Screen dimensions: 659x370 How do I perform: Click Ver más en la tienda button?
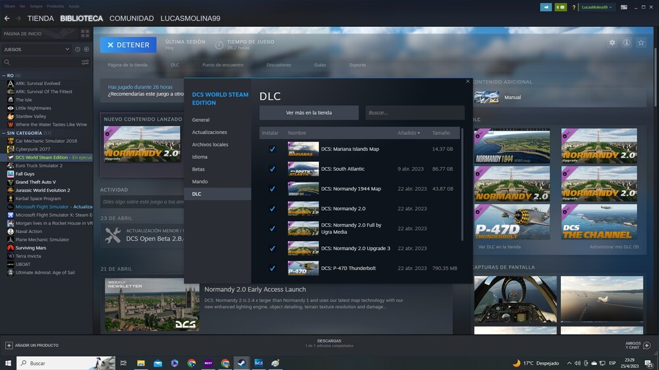pyautogui.click(x=309, y=113)
